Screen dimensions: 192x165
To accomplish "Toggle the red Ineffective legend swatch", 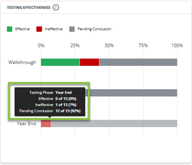I will (39, 29).
